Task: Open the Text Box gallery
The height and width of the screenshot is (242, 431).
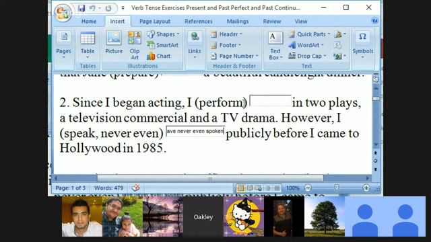Action: pyautogui.click(x=275, y=46)
